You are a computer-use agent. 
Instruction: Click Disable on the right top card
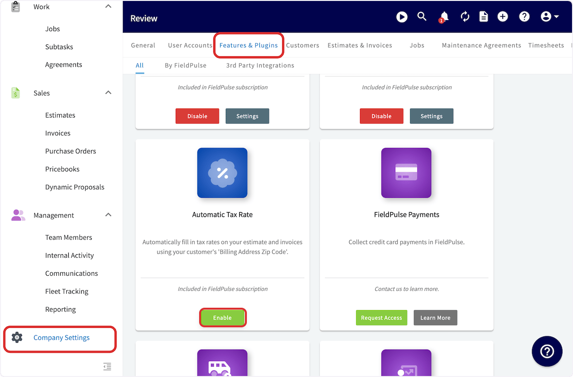382,116
